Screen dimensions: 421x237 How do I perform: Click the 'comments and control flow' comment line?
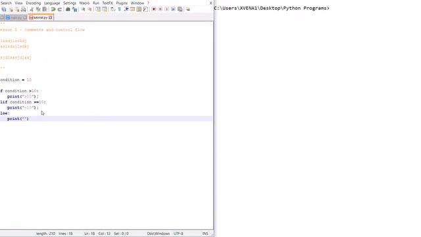click(x=42, y=30)
